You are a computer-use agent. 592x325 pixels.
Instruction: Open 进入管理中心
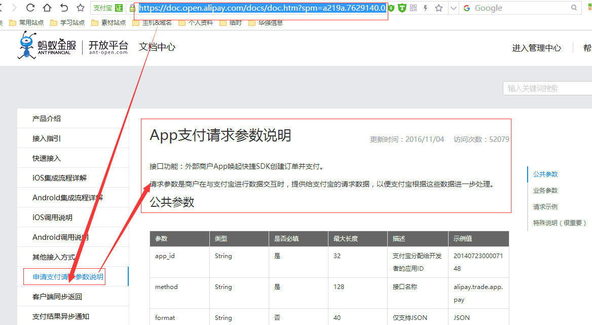pyautogui.click(x=536, y=48)
